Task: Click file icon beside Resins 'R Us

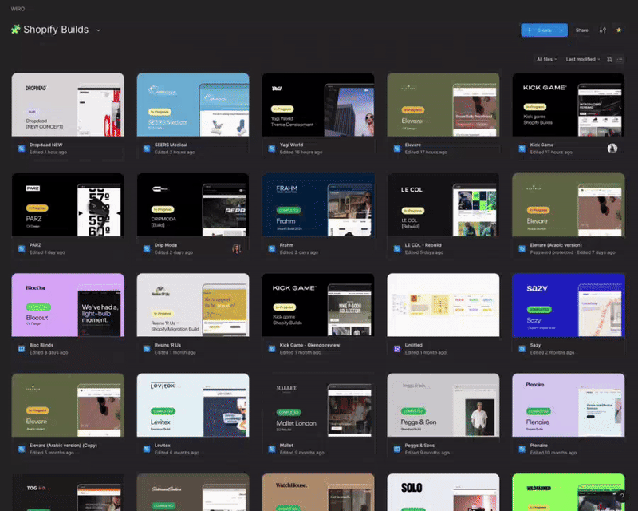Action: coord(147,348)
